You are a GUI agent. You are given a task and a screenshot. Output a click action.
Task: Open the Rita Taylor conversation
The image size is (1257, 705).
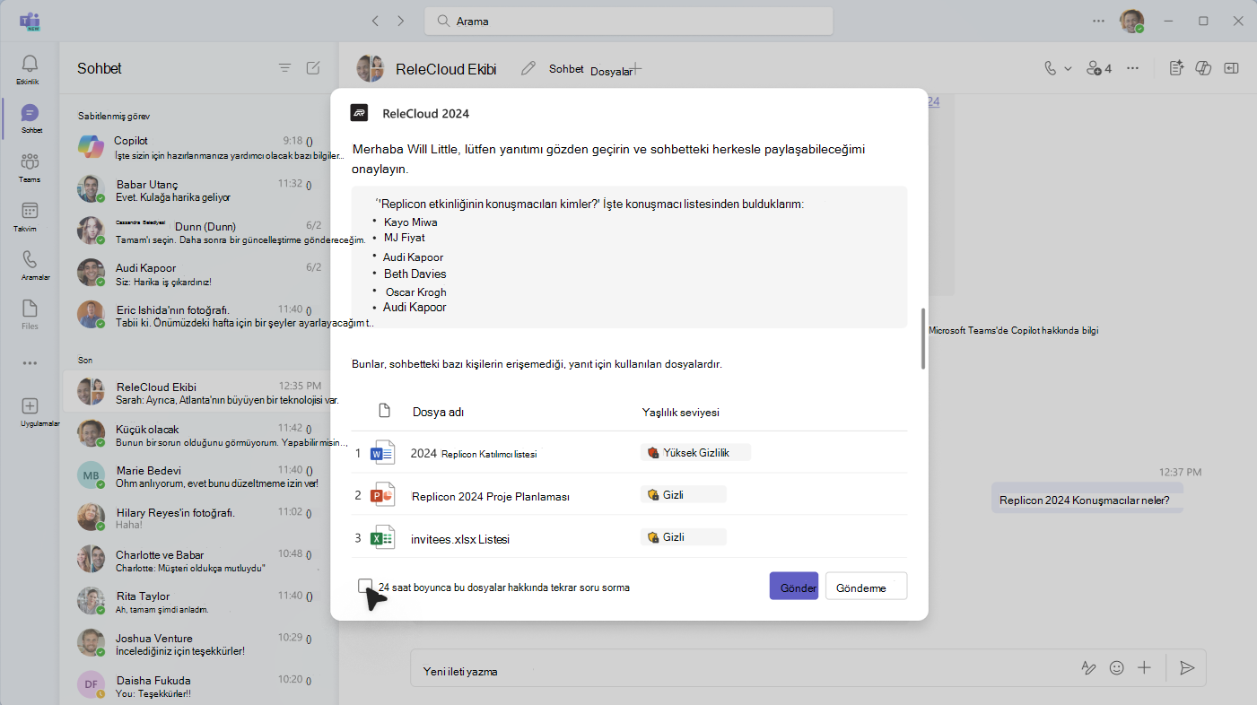[199, 602]
